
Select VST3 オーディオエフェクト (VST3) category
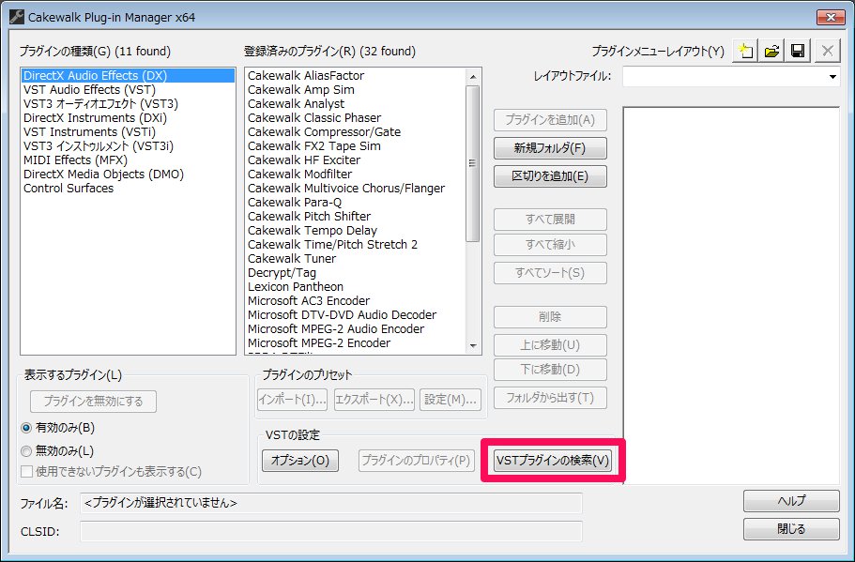coord(128,104)
